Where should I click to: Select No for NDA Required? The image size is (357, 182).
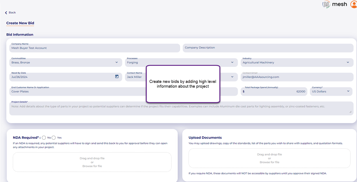44,137
